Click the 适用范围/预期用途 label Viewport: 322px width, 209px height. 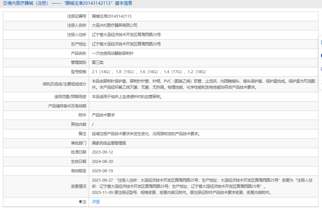point(70,97)
